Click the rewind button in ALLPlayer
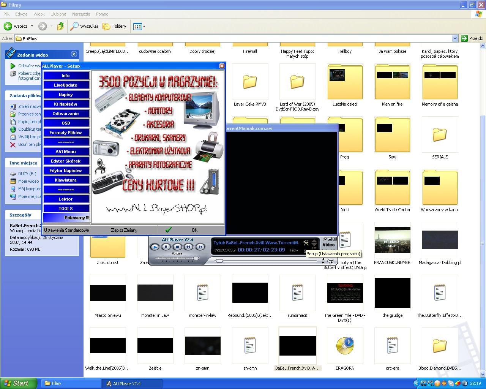This screenshot has height=389, width=486. [189, 247]
